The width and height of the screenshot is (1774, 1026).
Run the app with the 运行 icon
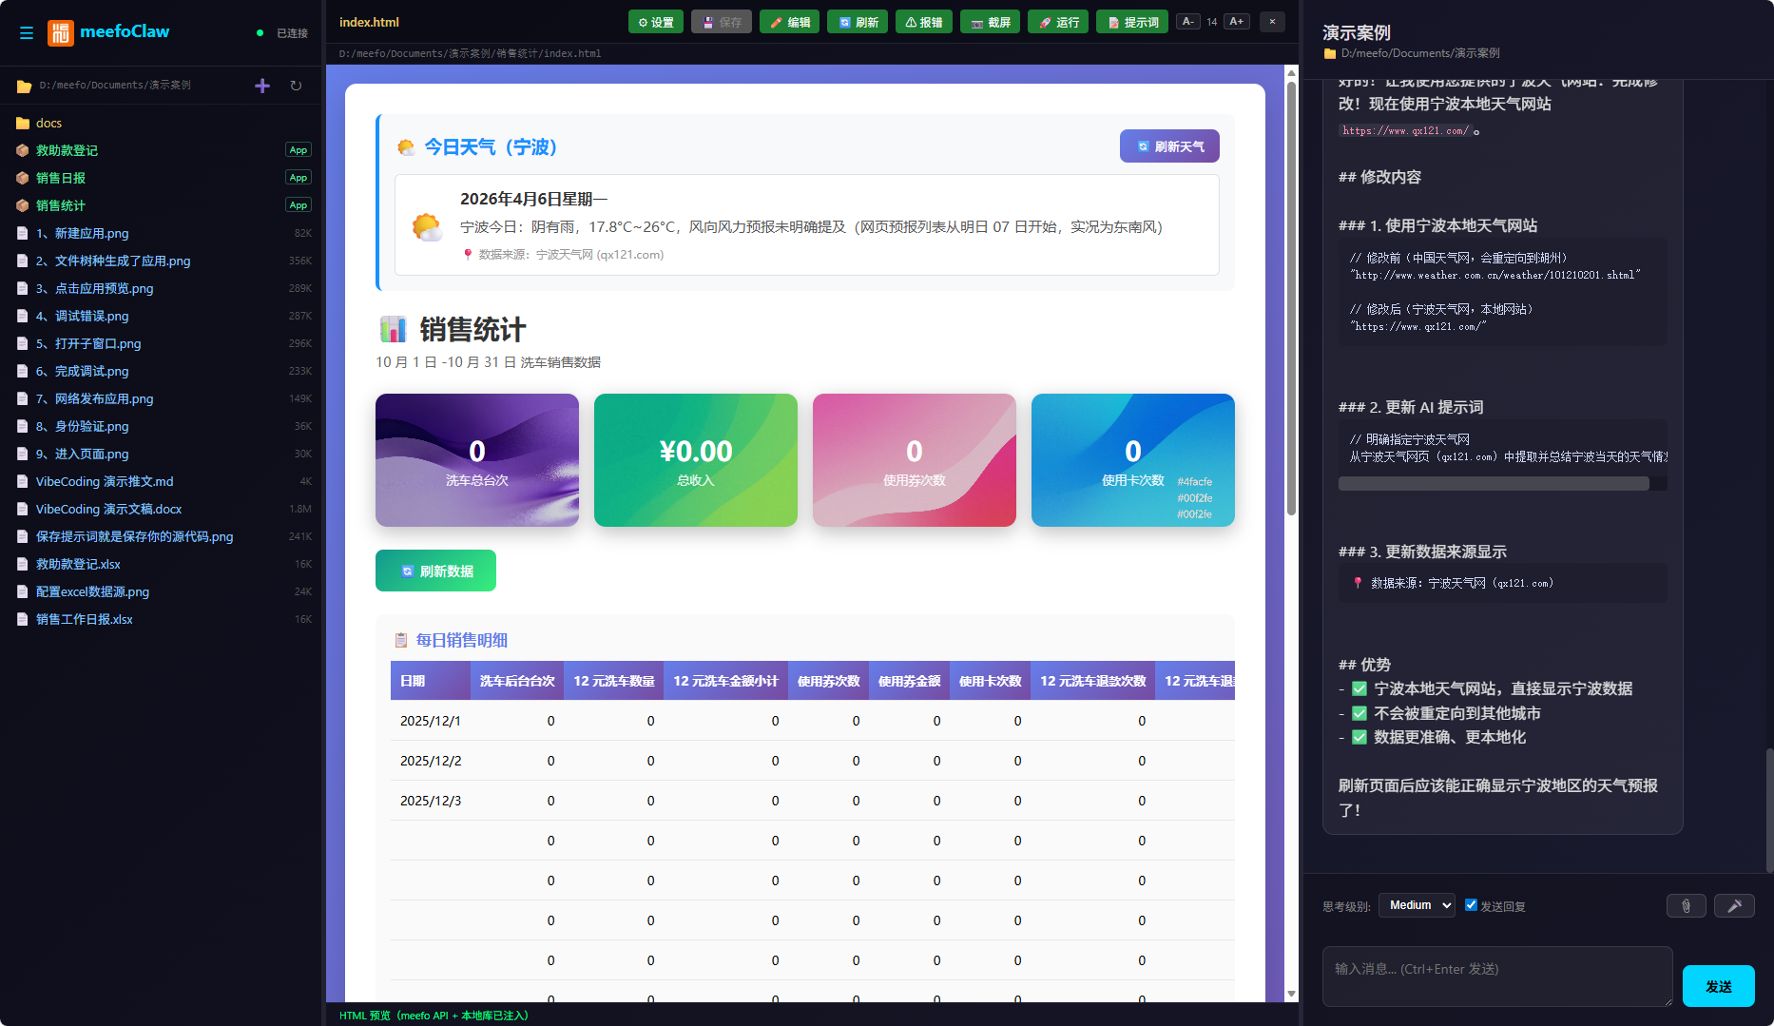[1057, 21]
